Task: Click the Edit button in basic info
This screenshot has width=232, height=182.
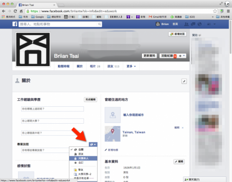Action: click(x=179, y=162)
